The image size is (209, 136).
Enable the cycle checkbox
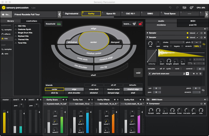(x=173, y=69)
